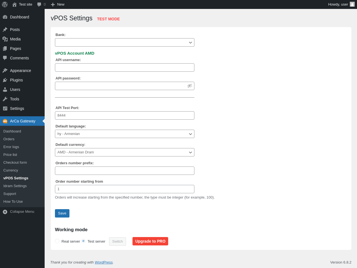Click the New label in admin bar
Image resolution: width=357 pixels, height=268 pixels.
pos(61,4)
